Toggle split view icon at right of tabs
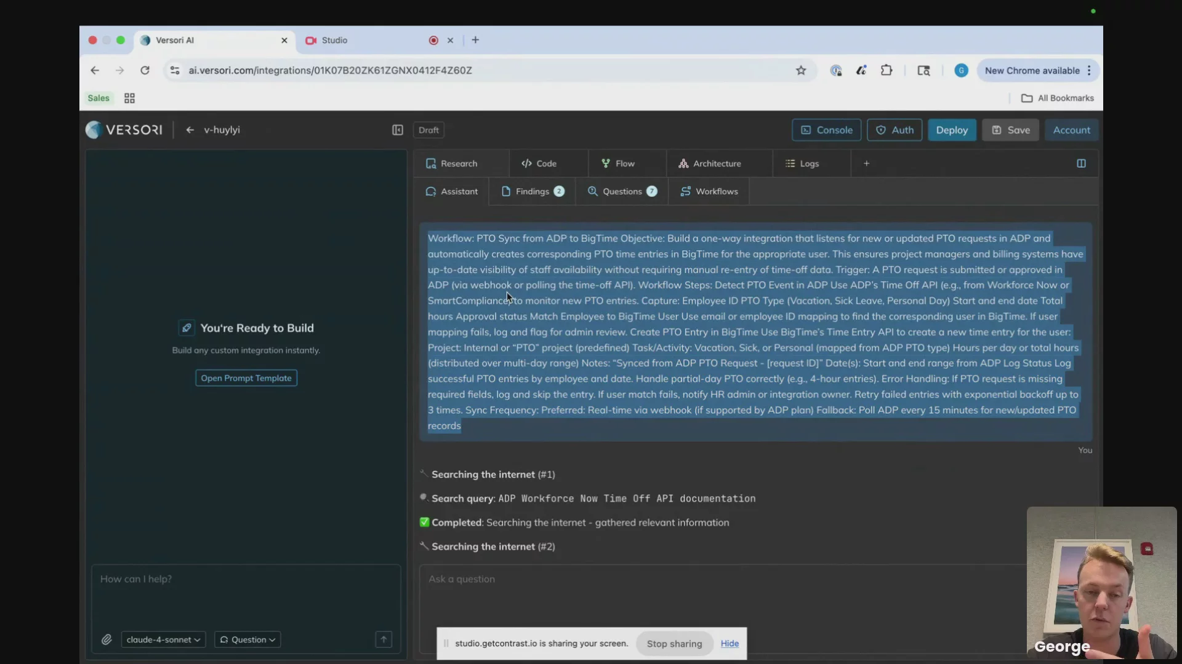 pyautogui.click(x=1081, y=164)
